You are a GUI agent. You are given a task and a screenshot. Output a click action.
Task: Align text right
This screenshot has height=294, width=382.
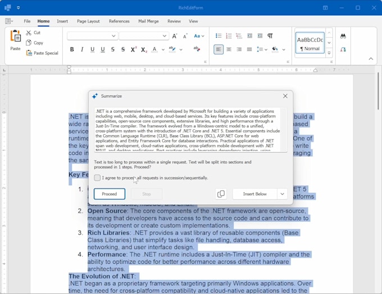(x=239, y=49)
